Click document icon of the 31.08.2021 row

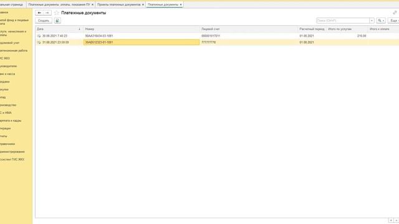39,42
